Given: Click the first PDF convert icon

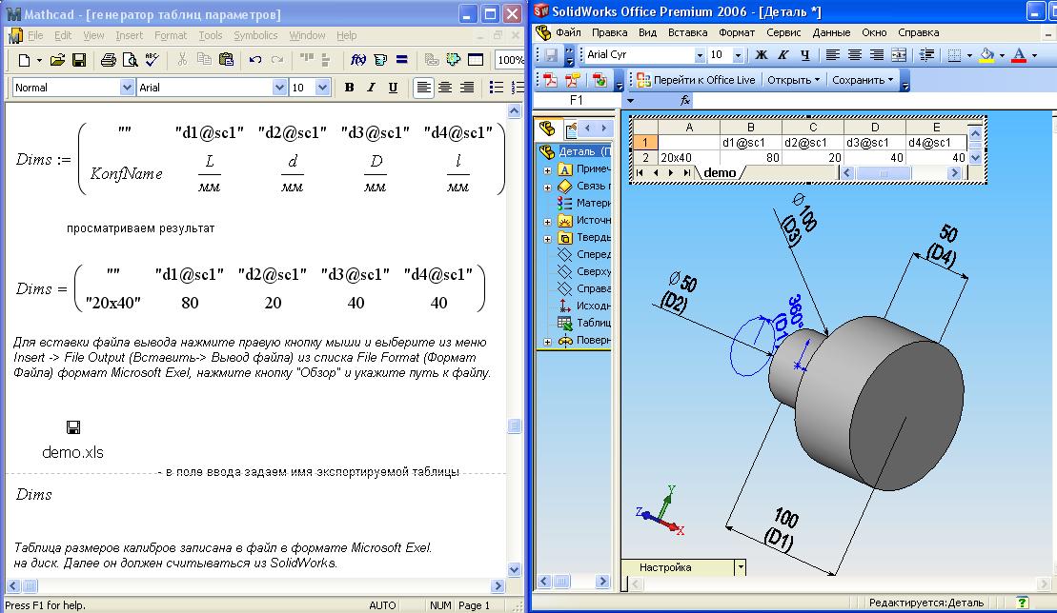Looking at the screenshot, I should coord(552,80).
